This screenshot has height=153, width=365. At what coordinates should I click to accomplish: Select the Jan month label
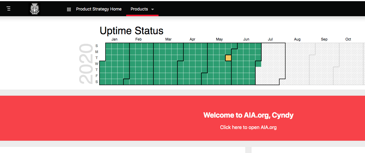click(x=114, y=39)
